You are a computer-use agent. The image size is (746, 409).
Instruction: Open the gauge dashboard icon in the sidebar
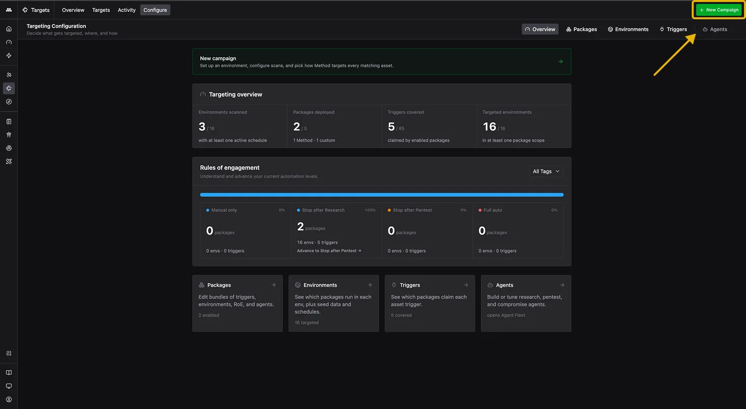[9, 42]
